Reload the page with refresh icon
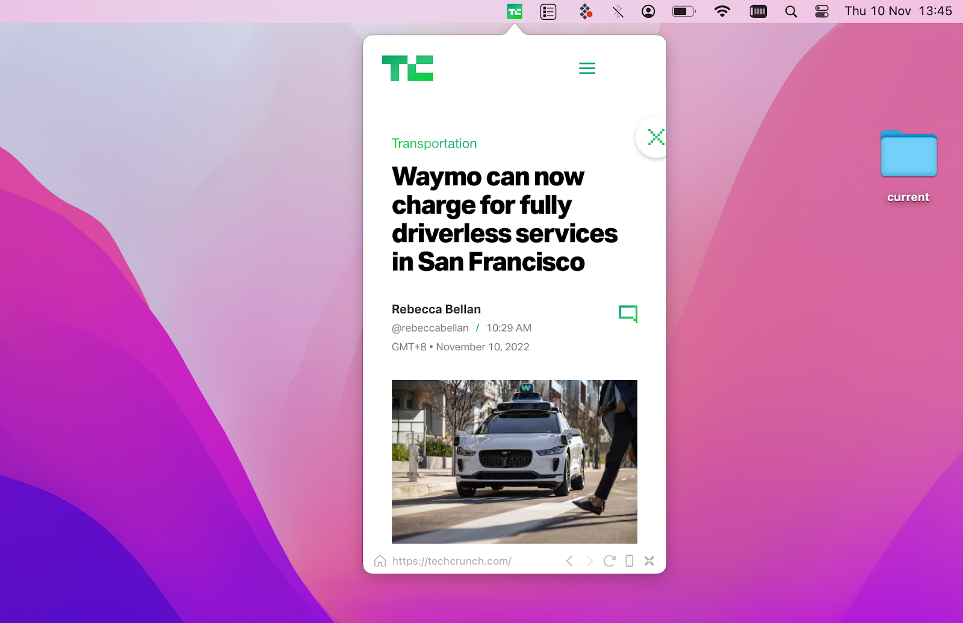The width and height of the screenshot is (963, 623). coord(609,561)
